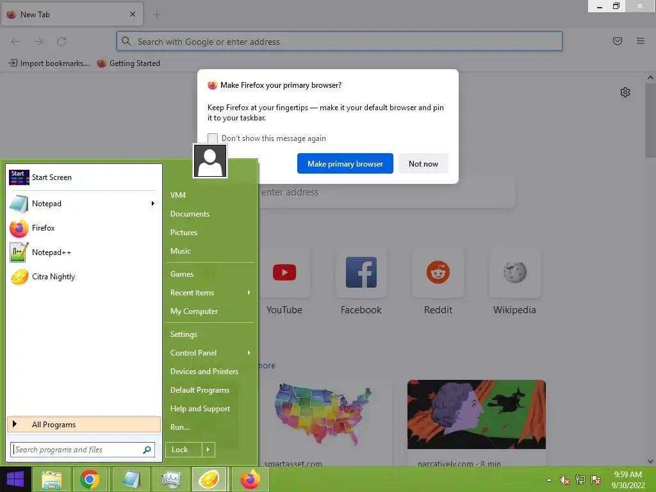
Task: Open Default Programs
Action: pyautogui.click(x=200, y=390)
